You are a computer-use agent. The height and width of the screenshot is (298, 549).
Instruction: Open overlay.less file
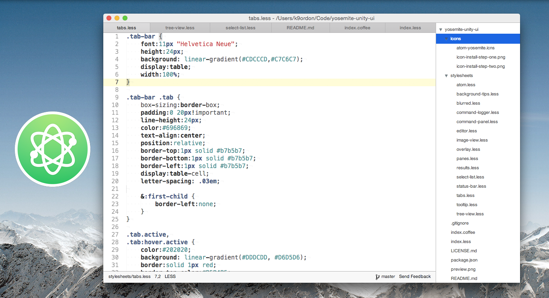click(x=468, y=149)
